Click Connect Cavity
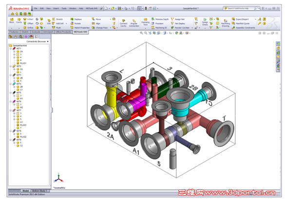This screenshot has height=199, width=285. (123, 23)
